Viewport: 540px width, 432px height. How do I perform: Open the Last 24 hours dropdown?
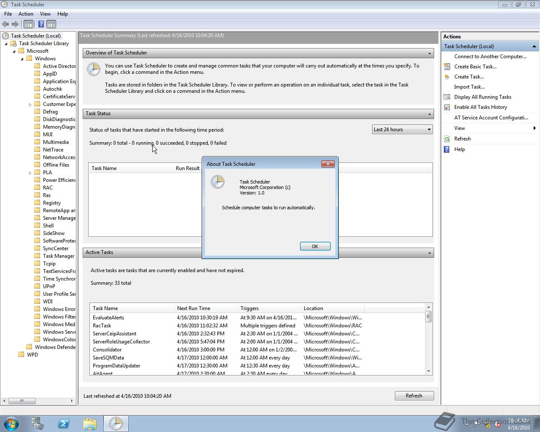402,130
